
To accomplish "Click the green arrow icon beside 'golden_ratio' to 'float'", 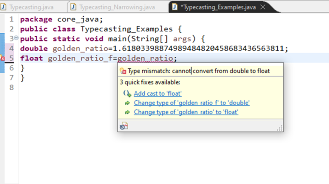I will (127, 112).
